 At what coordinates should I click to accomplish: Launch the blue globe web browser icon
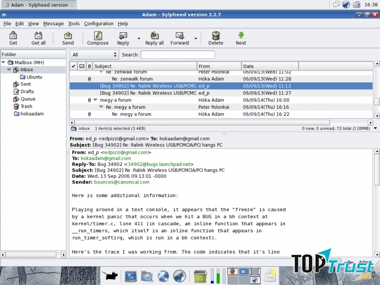coord(163,276)
